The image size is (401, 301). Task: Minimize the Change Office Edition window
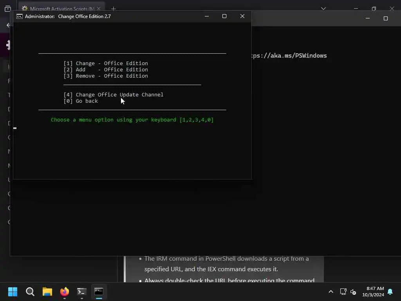(x=207, y=16)
